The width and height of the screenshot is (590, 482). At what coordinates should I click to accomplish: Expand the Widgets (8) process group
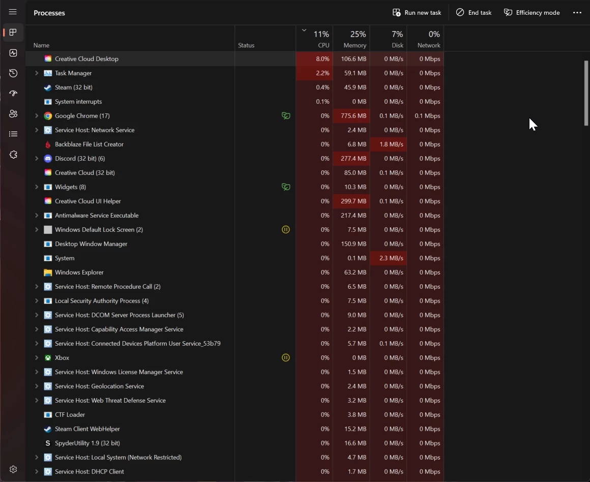click(x=37, y=187)
